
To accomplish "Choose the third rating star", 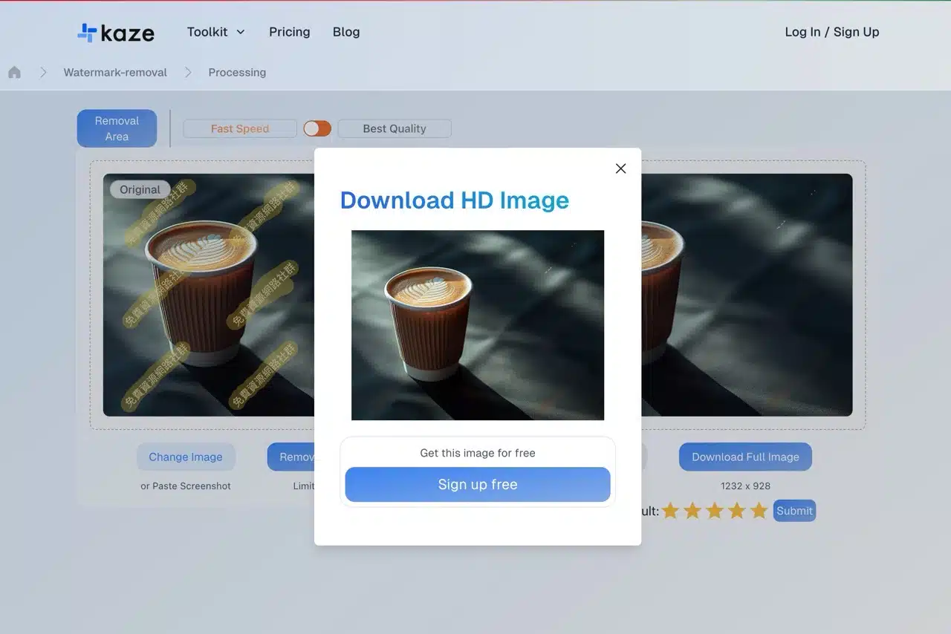I will [715, 511].
